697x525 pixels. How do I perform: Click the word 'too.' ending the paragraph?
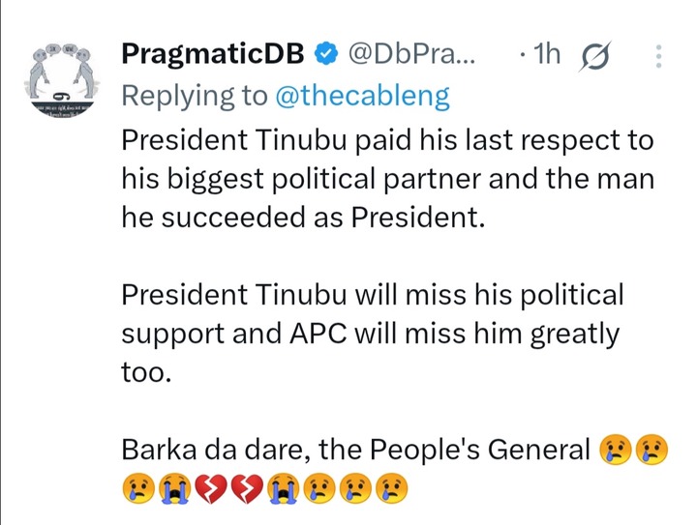point(146,373)
